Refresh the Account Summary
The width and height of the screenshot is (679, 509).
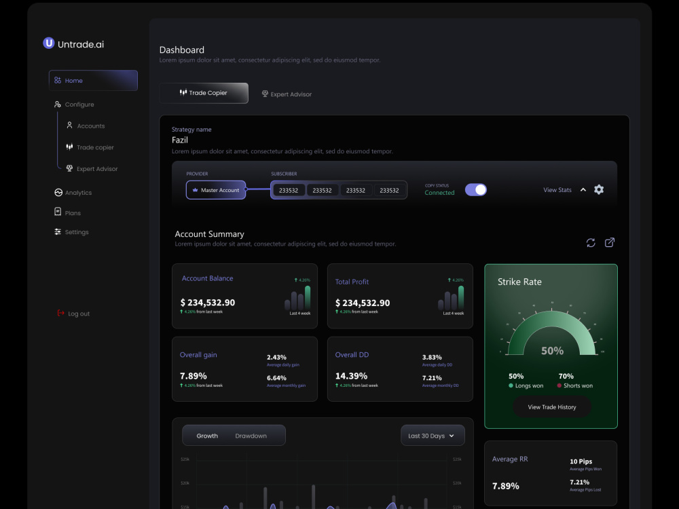(591, 243)
